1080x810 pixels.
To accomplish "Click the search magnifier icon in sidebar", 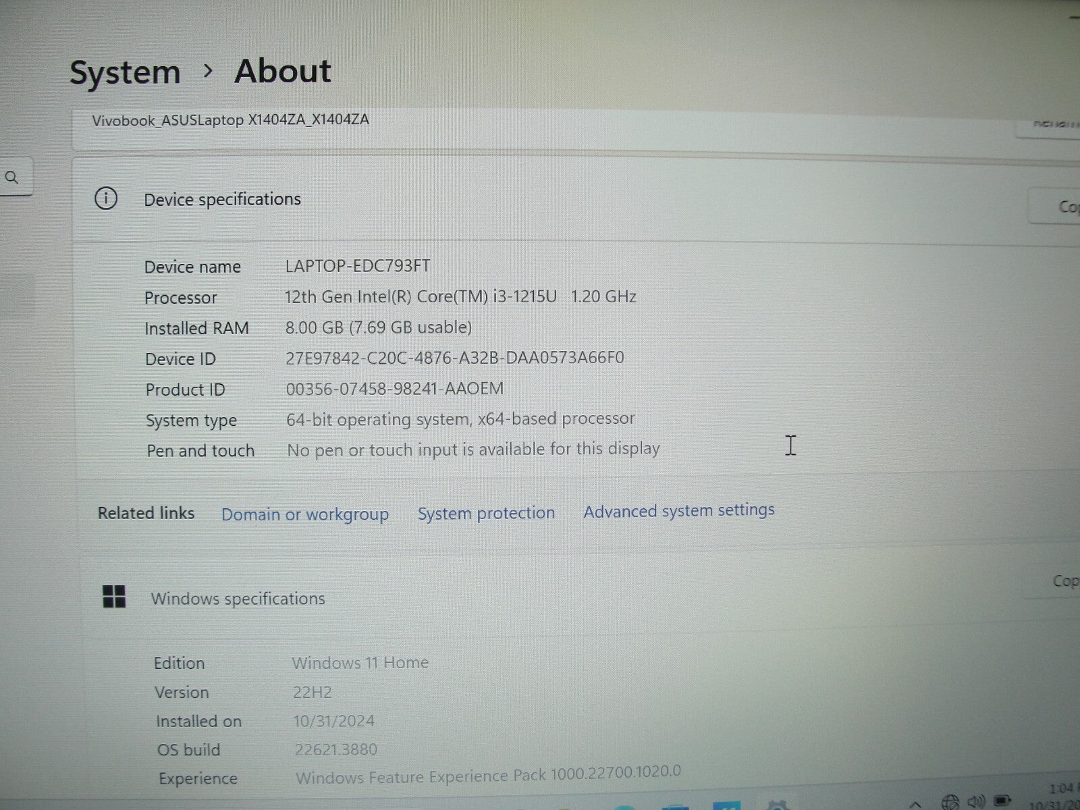I will point(11,178).
